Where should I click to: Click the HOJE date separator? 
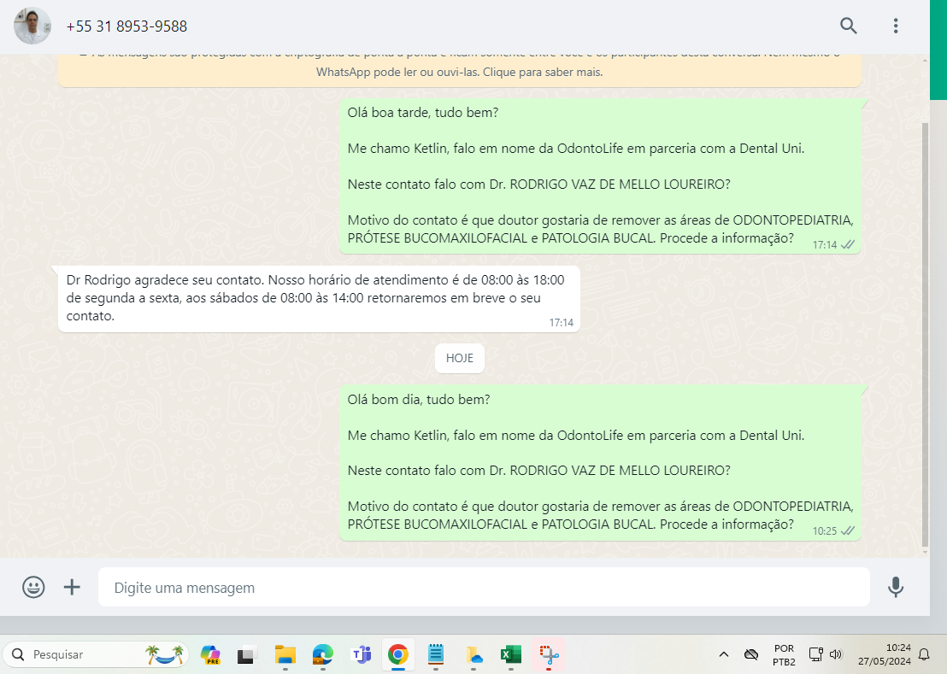pos(460,358)
